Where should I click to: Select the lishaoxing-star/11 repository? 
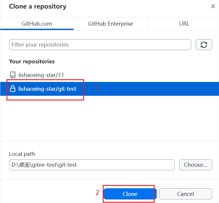109,75
